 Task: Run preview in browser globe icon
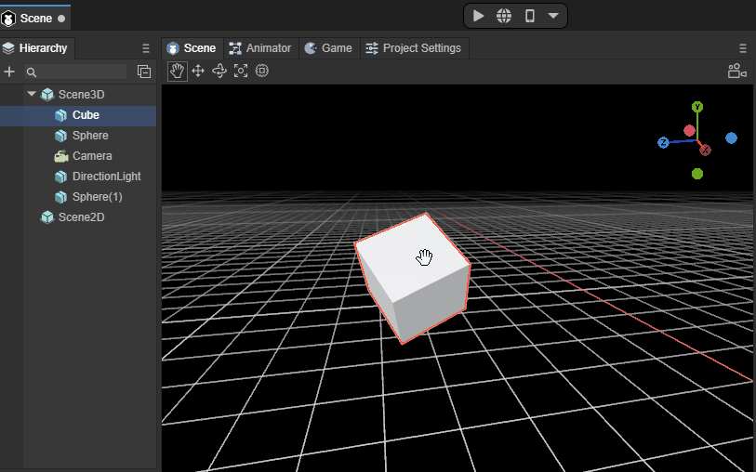[504, 16]
